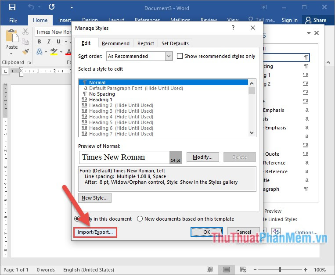The image size is (335, 275).
Task: Apply red font color
Action: pos(68,51)
